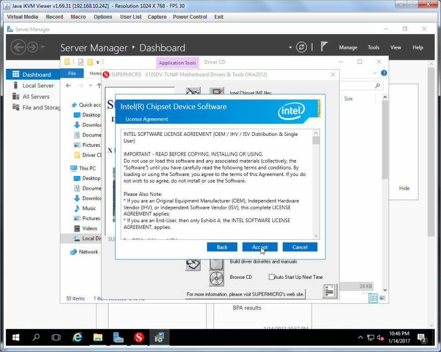
Task: Click the Supermicro taskbar icon
Action: (x=139, y=337)
